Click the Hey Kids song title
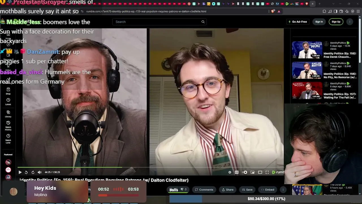 click(x=45, y=188)
